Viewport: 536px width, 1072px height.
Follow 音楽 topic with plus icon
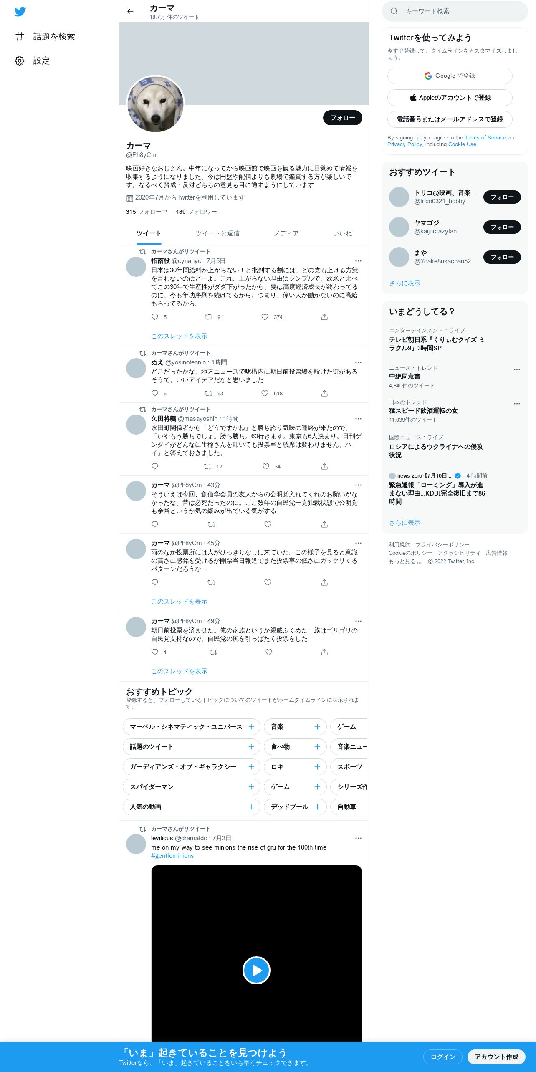317,727
